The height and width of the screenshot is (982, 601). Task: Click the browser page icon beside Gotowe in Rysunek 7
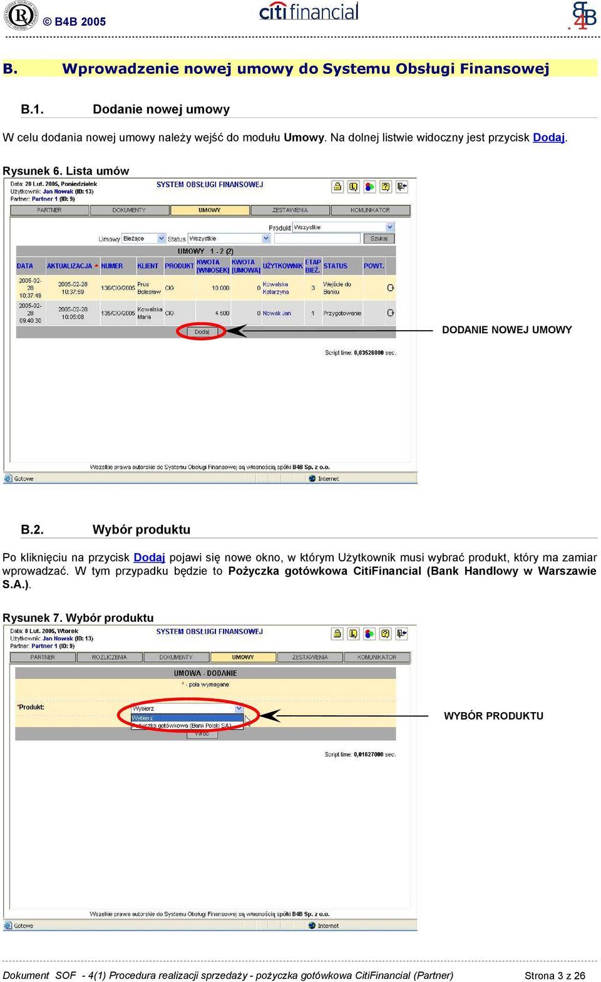(x=8, y=926)
